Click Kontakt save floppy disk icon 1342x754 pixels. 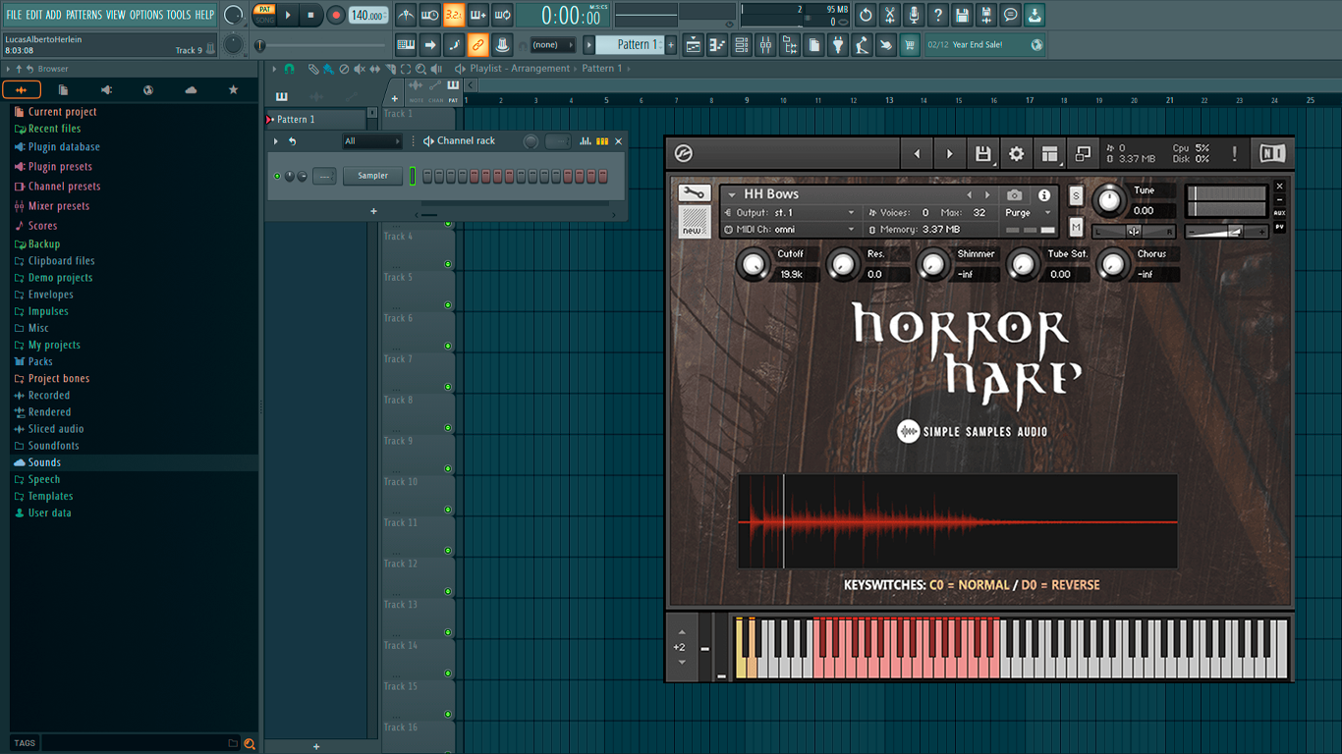coord(982,154)
